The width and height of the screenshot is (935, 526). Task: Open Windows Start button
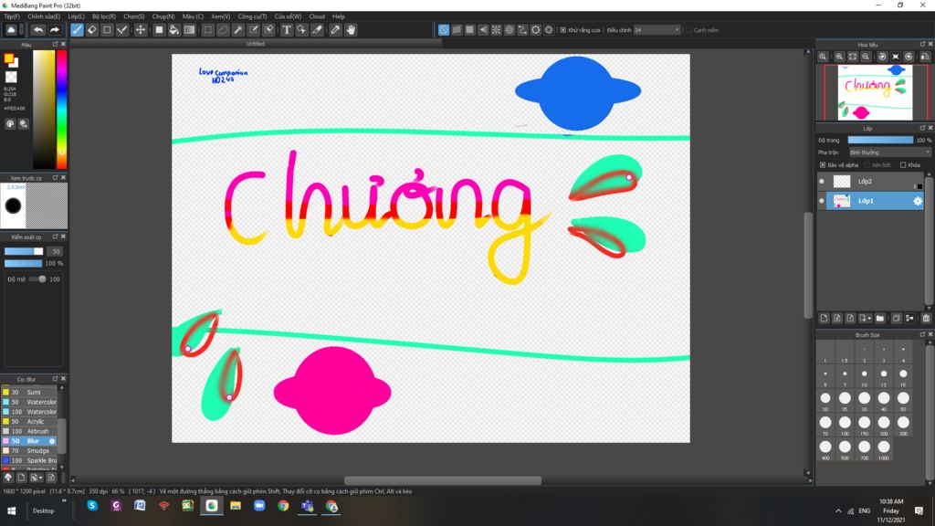(11, 511)
